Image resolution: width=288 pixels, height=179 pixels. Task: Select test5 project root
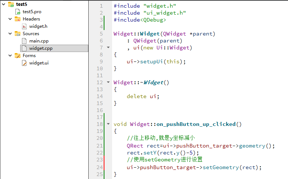pos(22,4)
